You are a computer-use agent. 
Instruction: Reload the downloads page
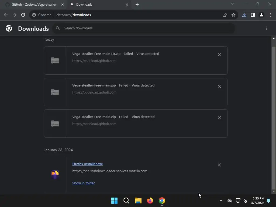[23, 15]
